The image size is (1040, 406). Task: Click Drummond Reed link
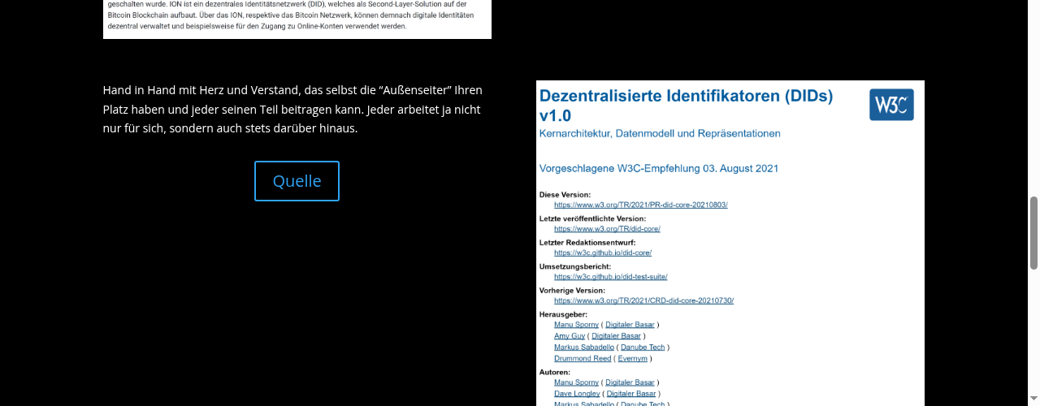(582, 358)
